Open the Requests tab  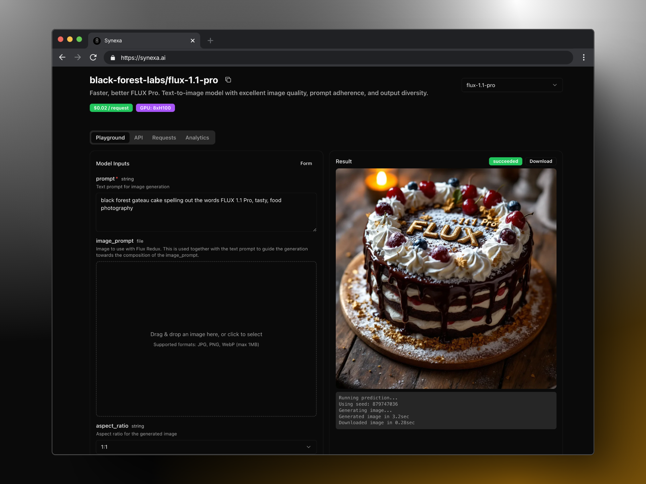tap(164, 137)
